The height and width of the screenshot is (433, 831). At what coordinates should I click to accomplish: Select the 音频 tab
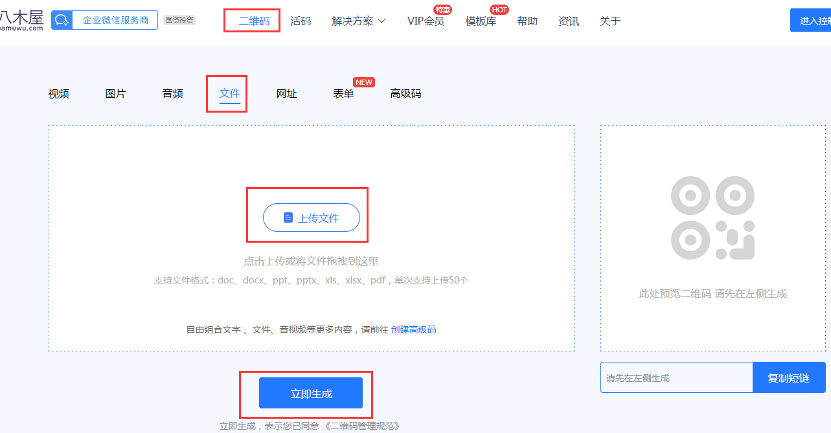pos(172,94)
